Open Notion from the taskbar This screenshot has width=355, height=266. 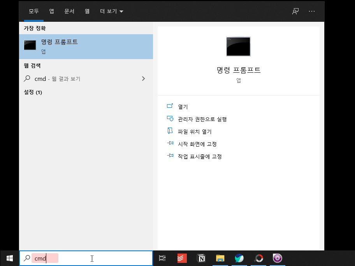click(x=201, y=258)
